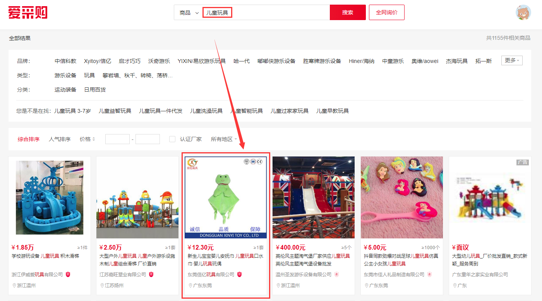Tick the 认证厂家 checkbox

tap(172, 139)
